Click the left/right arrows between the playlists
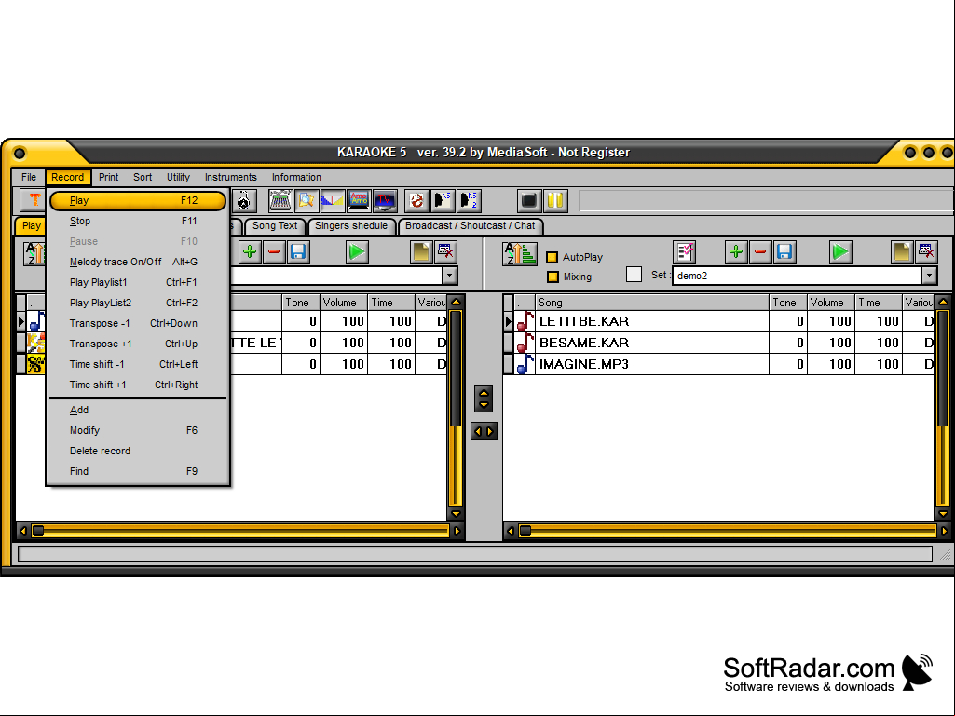The height and width of the screenshot is (716, 955). [x=484, y=432]
